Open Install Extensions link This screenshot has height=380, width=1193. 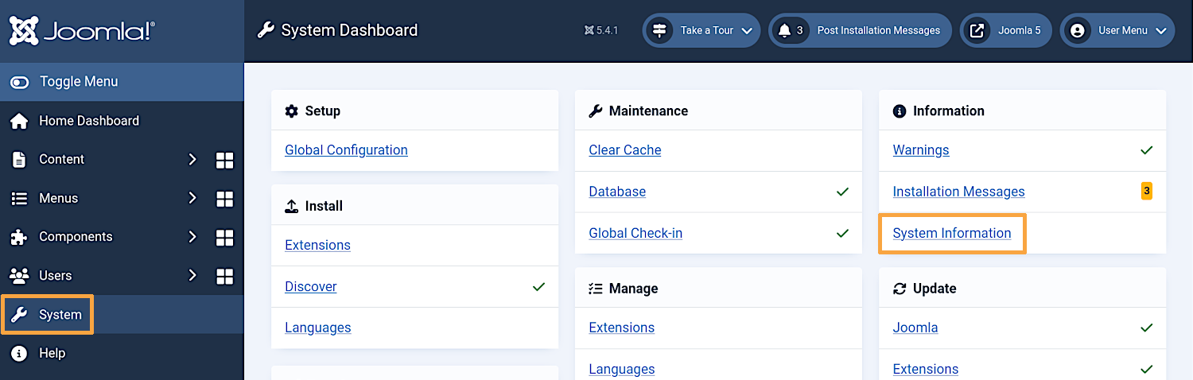point(317,245)
